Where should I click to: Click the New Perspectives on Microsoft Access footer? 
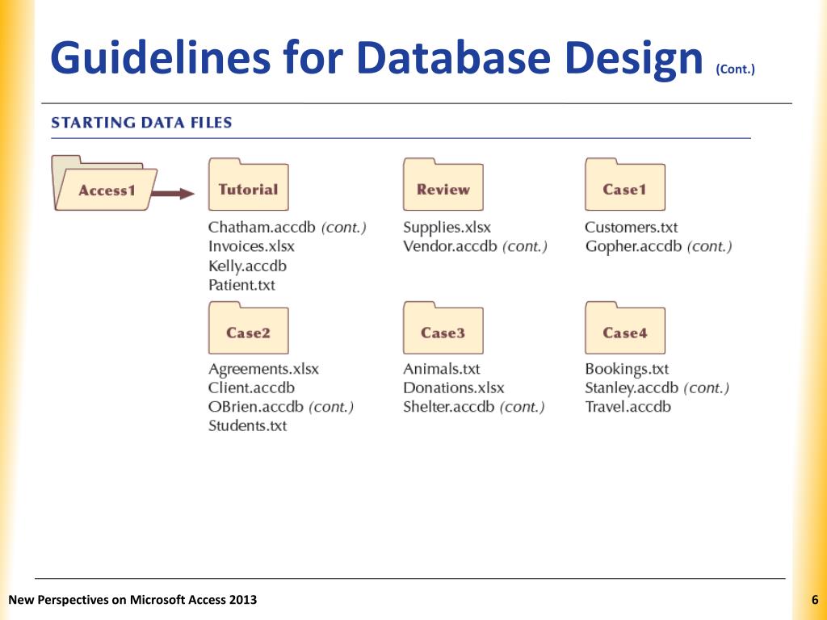tap(132, 600)
